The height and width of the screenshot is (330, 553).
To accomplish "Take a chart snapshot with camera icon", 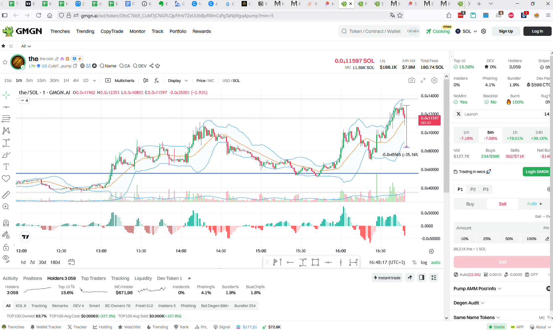I will pyautogui.click(x=412, y=80).
